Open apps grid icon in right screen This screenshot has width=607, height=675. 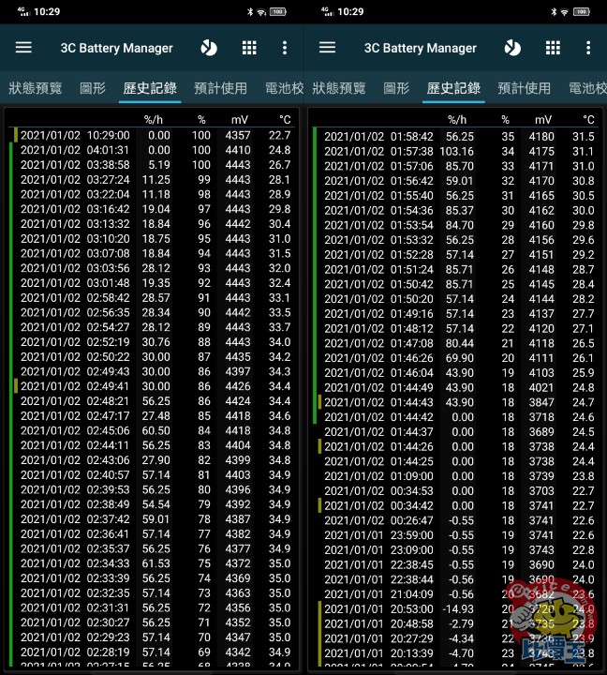(x=553, y=48)
